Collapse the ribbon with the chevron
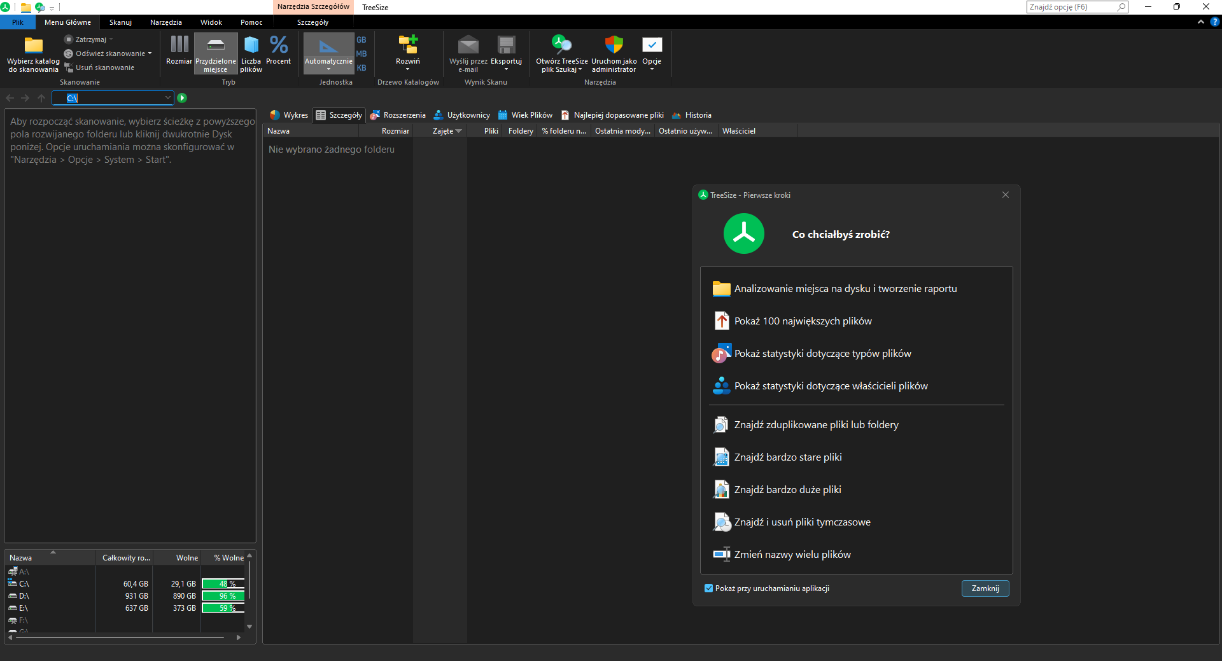This screenshot has width=1222, height=661. point(1201,22)
